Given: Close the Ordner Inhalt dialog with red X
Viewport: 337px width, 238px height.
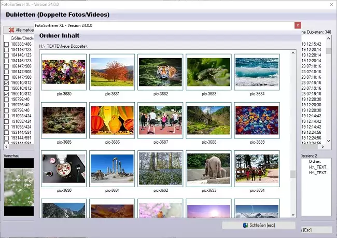Looking at the screenshot, I should (x=298, y=24).
